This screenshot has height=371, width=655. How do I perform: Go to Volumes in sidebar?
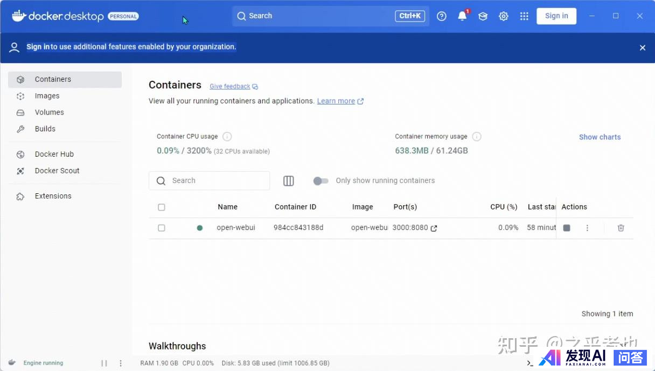point(65,113)
